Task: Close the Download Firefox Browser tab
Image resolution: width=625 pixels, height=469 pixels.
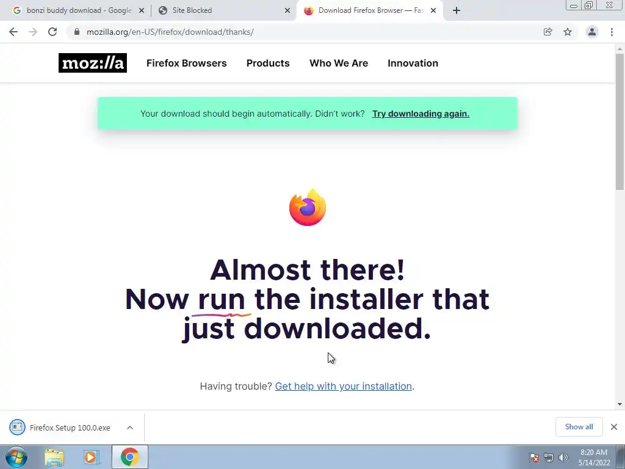Action: click(433, 10)
